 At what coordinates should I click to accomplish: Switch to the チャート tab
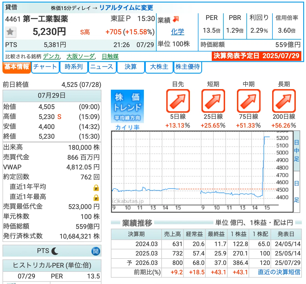point(45,67)
